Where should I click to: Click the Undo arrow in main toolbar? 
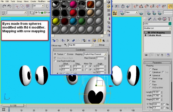click(4, 6)
